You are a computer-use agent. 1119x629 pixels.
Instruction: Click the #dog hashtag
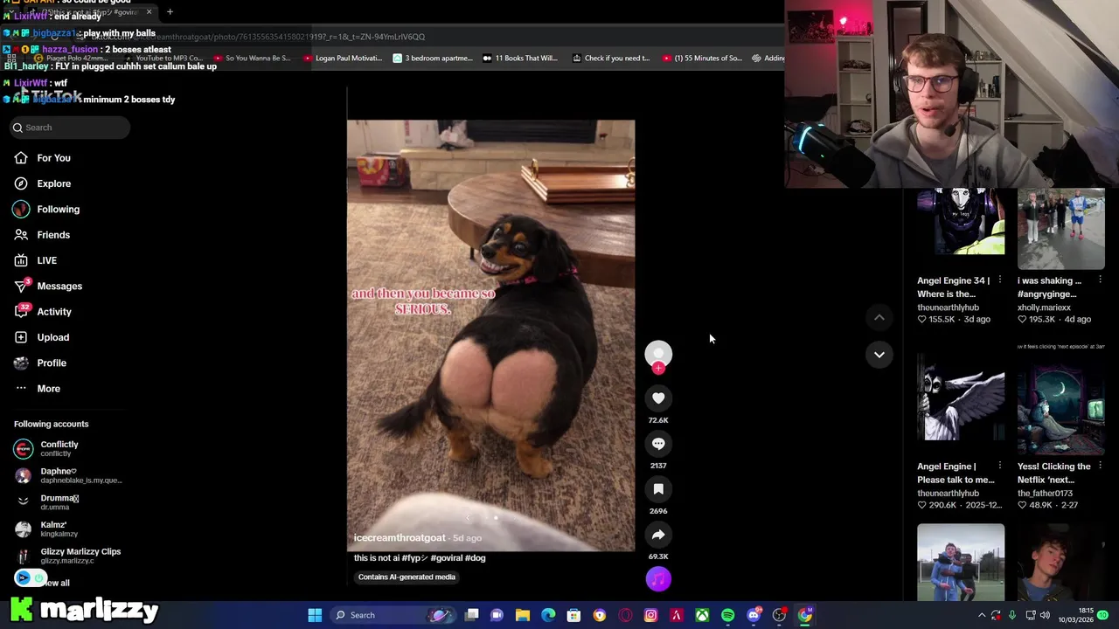[475, 558]
